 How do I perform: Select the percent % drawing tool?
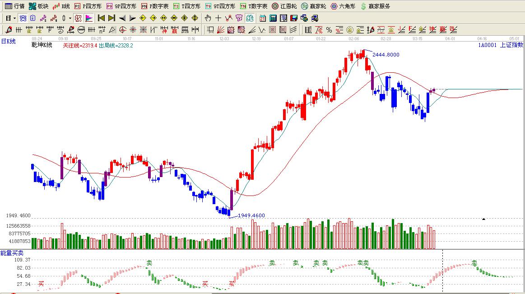329,30
